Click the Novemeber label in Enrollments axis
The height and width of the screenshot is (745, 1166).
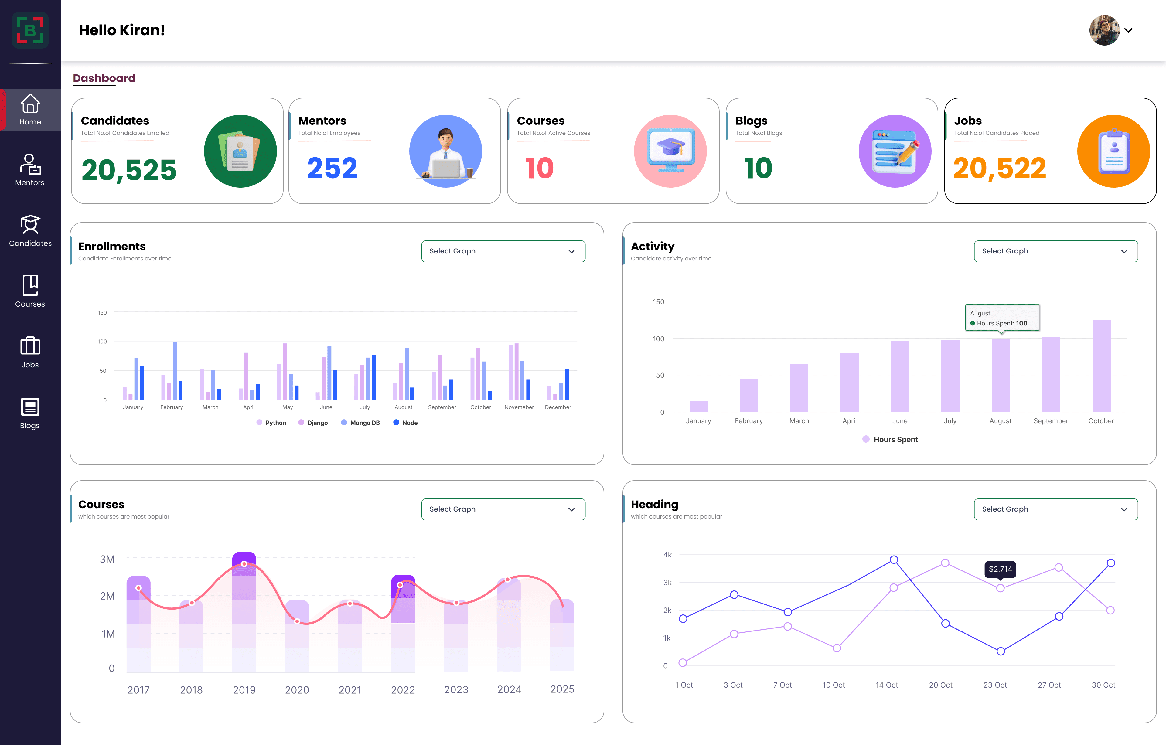tap(519, 407)
